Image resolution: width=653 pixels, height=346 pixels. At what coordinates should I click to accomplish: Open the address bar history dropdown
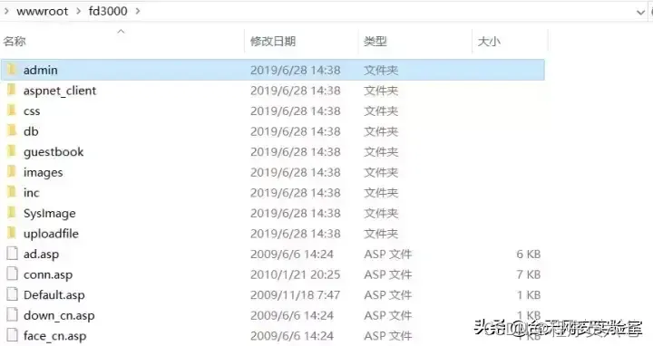point(640,12)
